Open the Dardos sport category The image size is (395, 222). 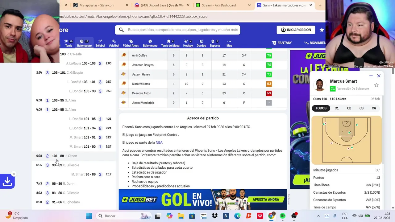(201, 43)
